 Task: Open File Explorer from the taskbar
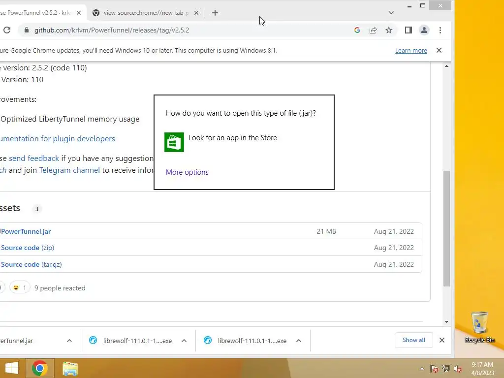pos(70,369)
